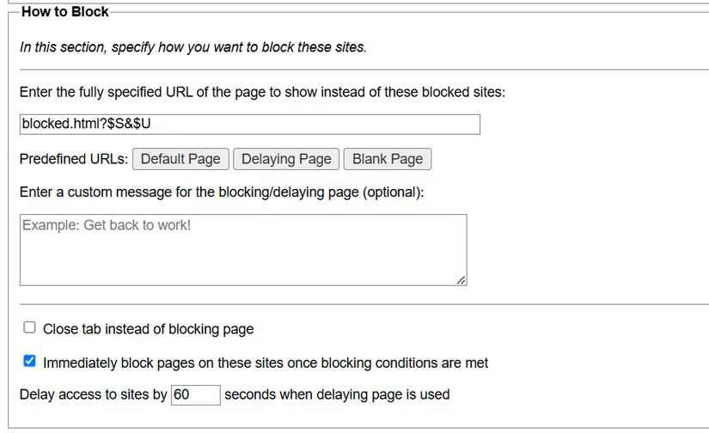Click the 'Predefined URLs:' label

point(73,159)
